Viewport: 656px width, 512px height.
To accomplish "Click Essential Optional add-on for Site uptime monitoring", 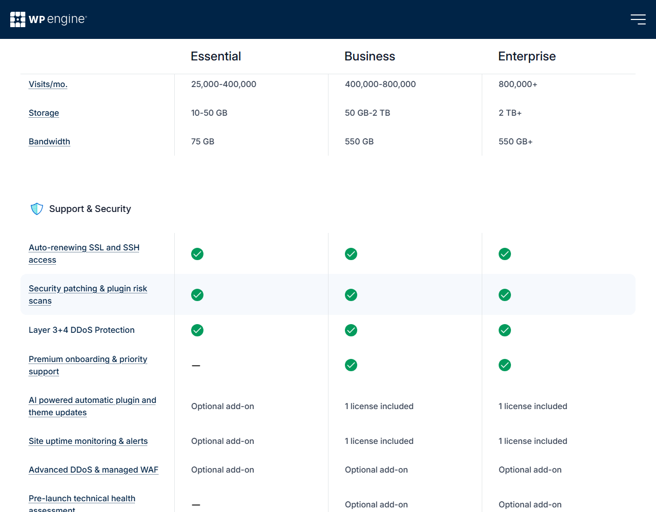I will pyautogui.click(x=222, y=441).
